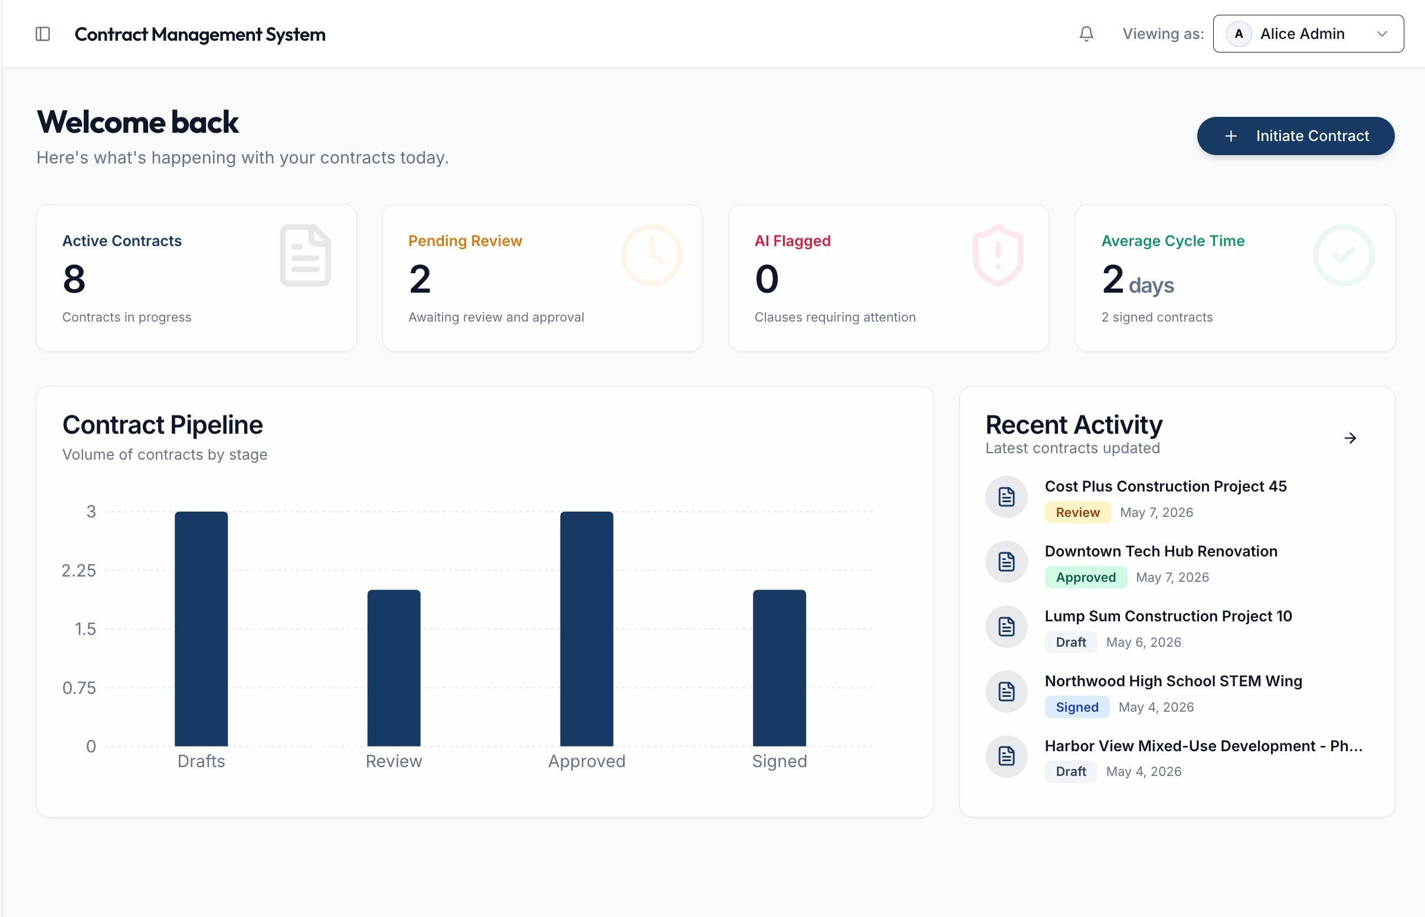Click the Recent Activity heading

coord(1074,425)
